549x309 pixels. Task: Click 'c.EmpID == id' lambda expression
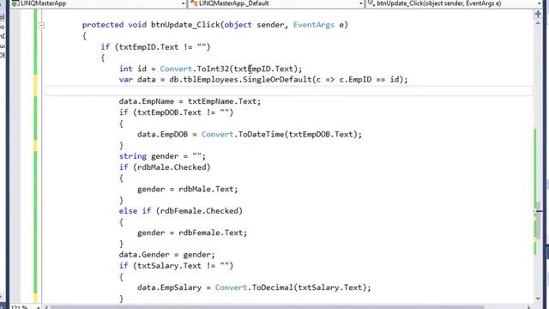(x=369, y=80)
